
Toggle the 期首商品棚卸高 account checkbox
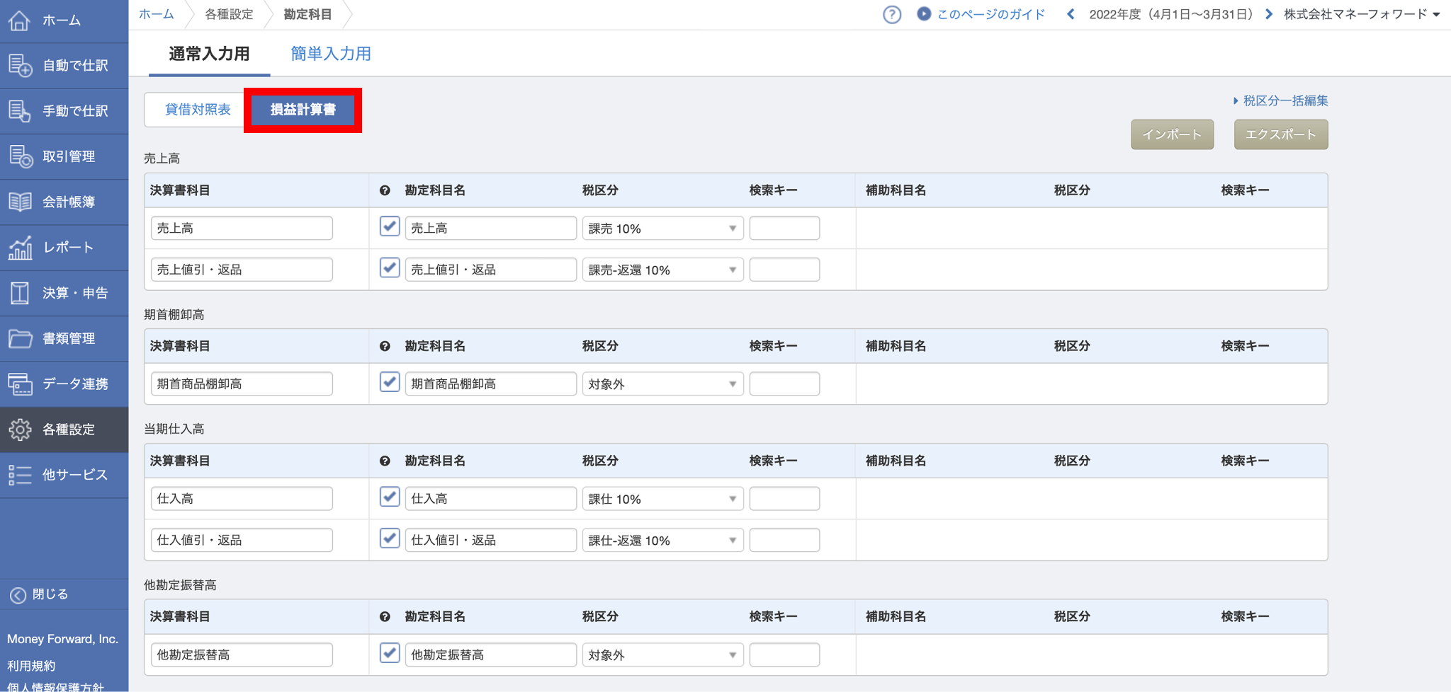tap(390, 382)
